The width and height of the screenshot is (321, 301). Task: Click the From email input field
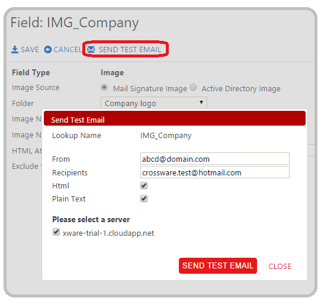(x=215, y=158)
